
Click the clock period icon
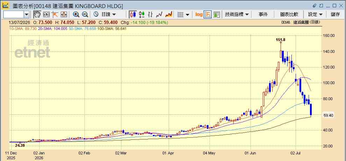tap(96, 15)
